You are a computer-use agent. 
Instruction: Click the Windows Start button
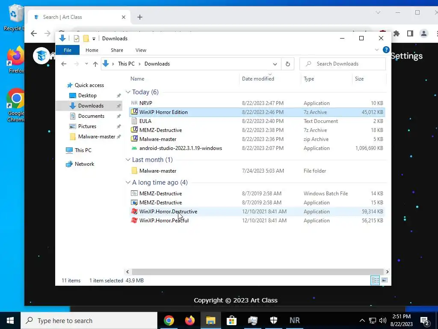[10, 320]
